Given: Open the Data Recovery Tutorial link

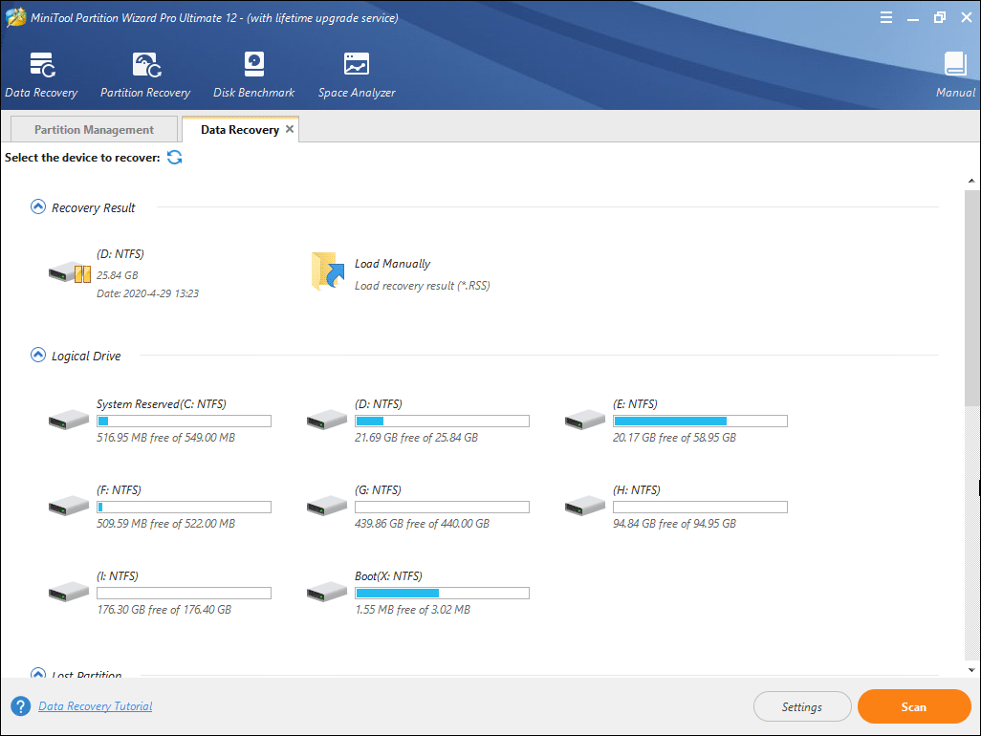Looking at the screenshot, I should click(x=95, y=706).
